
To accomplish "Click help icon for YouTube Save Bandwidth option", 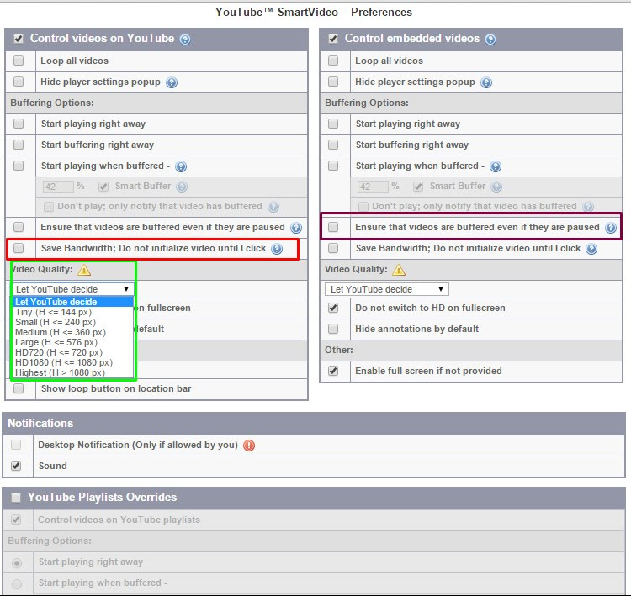I will click(x=277, y=249).
